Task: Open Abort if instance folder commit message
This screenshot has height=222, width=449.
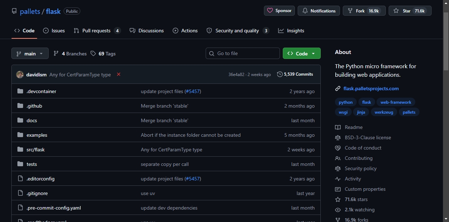Action: [191, 135]
